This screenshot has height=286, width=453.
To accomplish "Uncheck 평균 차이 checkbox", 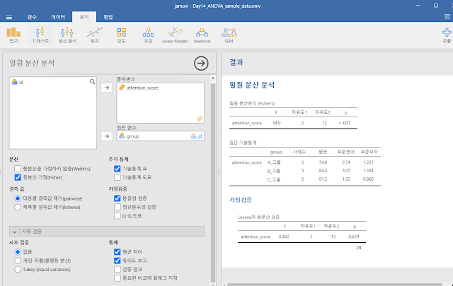I will [x=117, y=252].
